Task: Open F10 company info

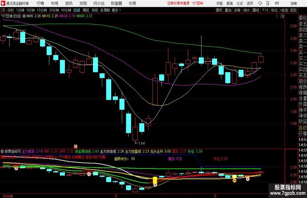Action: point(265,10)
